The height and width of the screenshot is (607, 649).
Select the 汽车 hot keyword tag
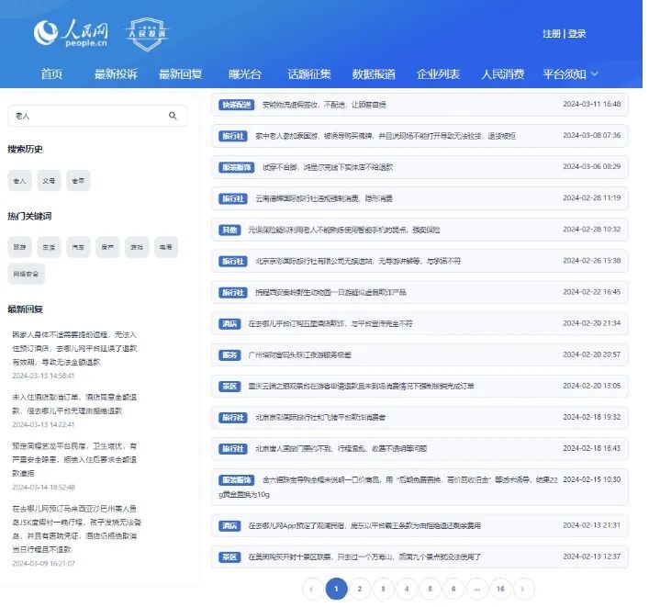pos(78,247)
